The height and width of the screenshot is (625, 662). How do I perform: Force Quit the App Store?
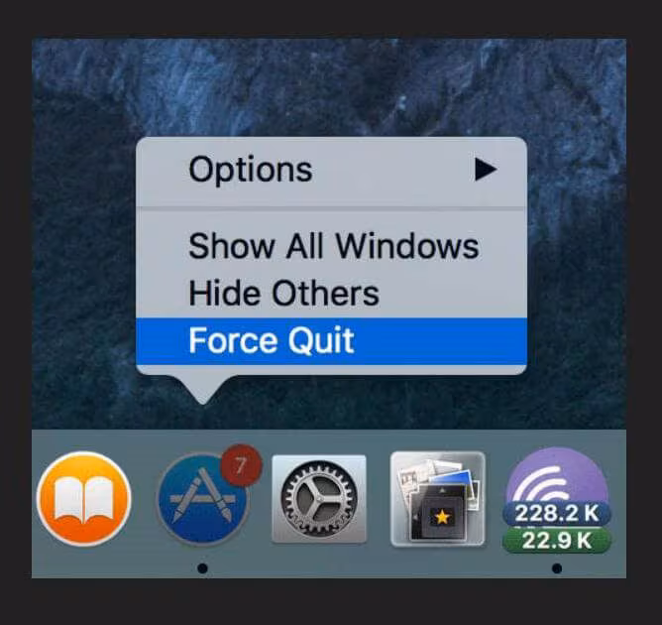point(331,341)
